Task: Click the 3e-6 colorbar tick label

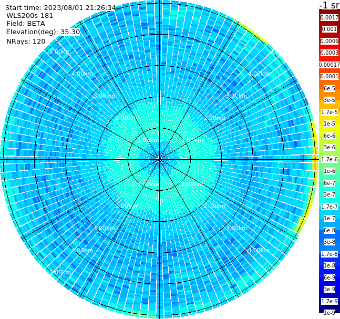Action: (x=329, y=147)
